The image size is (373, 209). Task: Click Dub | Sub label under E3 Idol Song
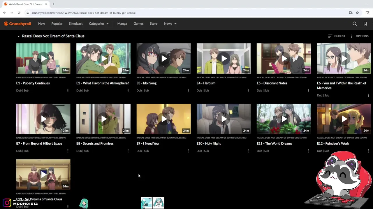(x=142, y=91)
